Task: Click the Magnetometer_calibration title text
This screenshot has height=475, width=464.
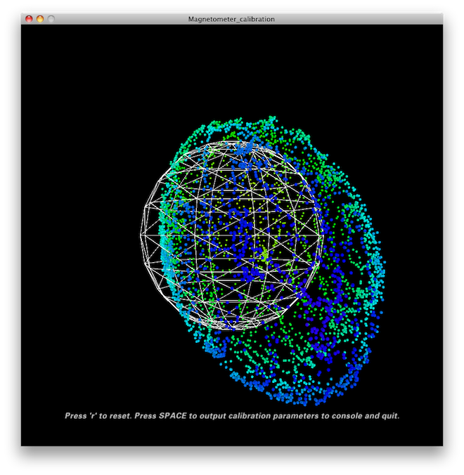Action: (231, 19)
